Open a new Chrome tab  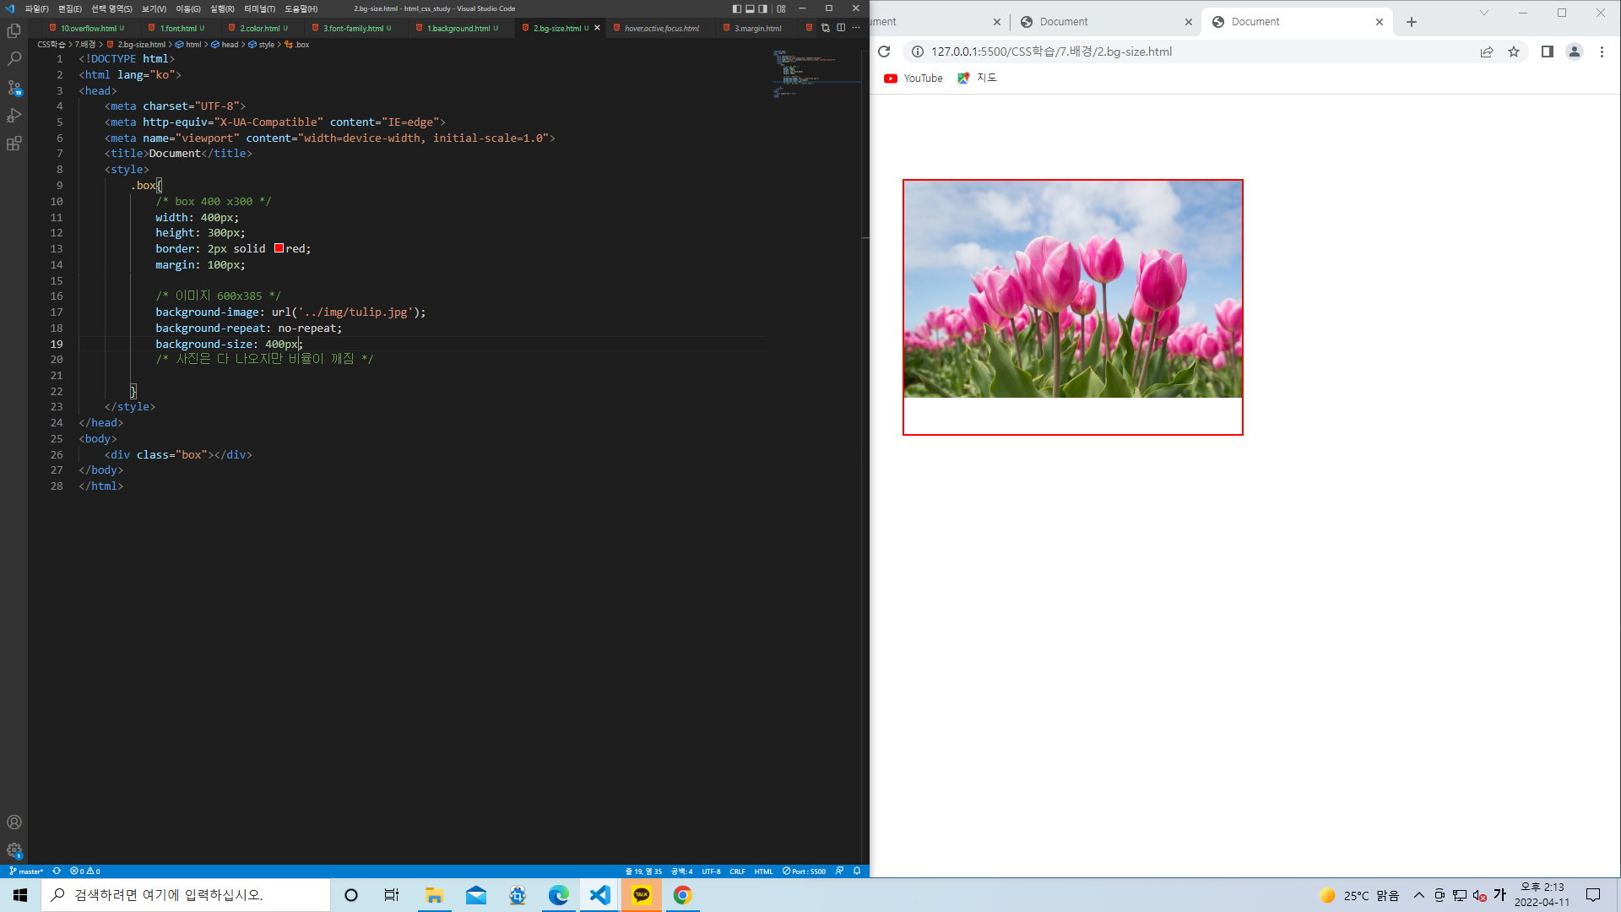[1411, 22]
